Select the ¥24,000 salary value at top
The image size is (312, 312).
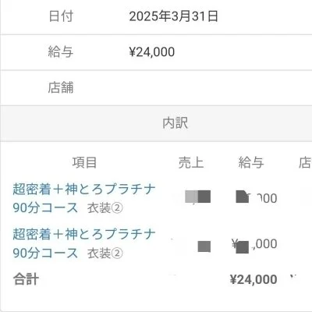(x=152, y=51)
